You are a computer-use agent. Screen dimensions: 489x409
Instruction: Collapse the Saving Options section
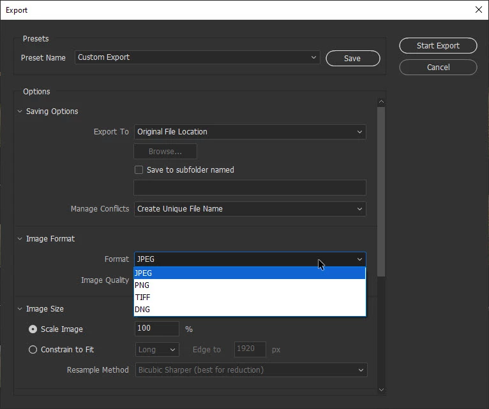(x=20, y=111)
